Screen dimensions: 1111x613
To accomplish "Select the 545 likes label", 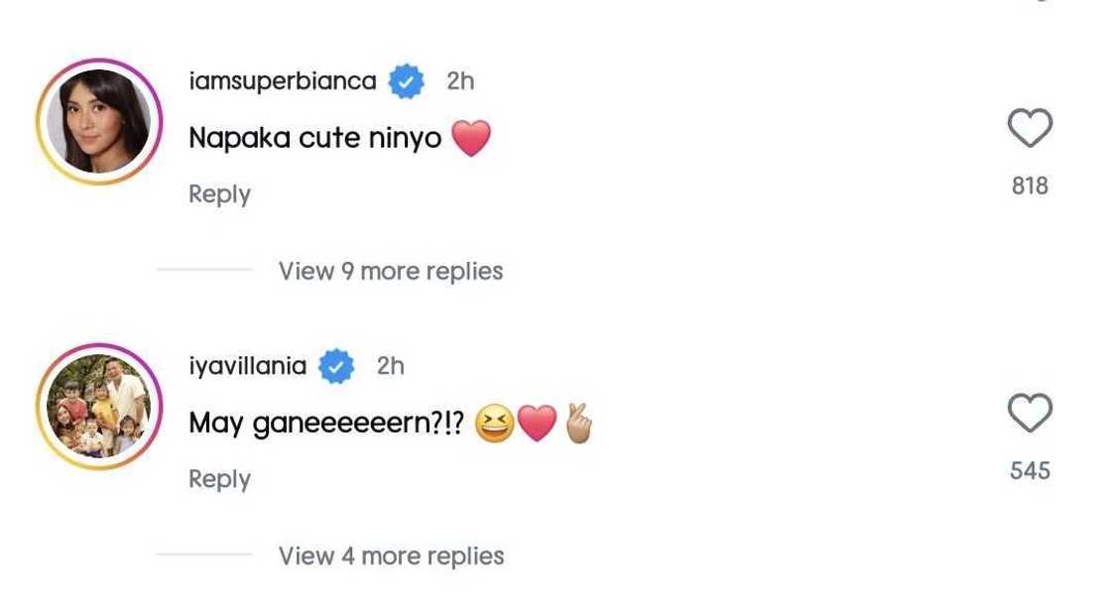I will (1029, 469).
